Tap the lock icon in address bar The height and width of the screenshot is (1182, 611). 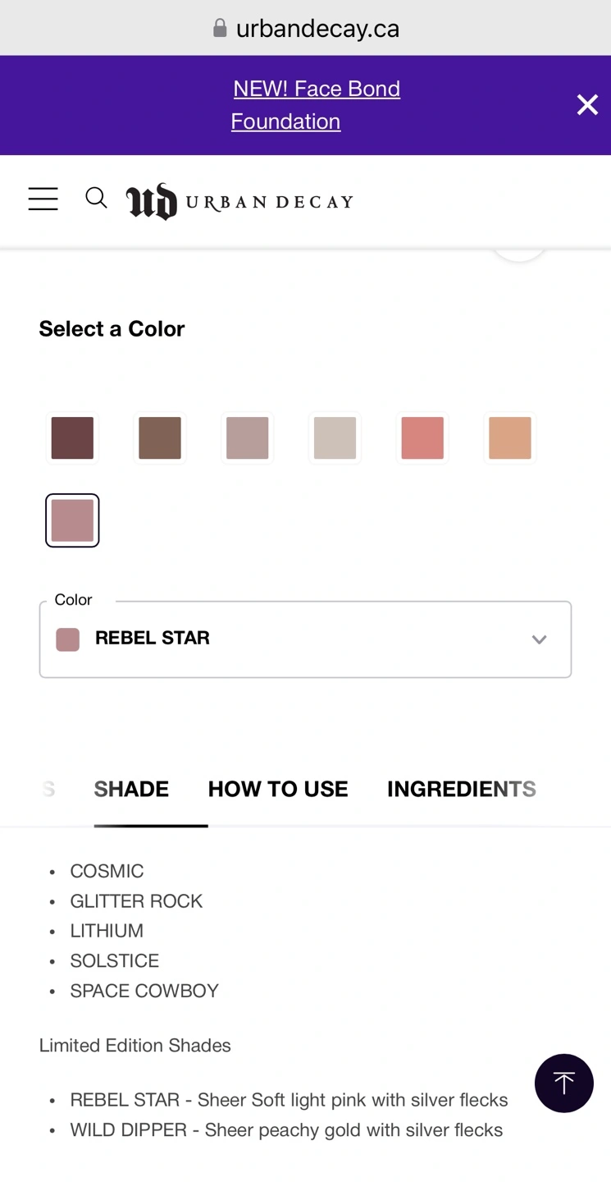[x=220, y=29]
